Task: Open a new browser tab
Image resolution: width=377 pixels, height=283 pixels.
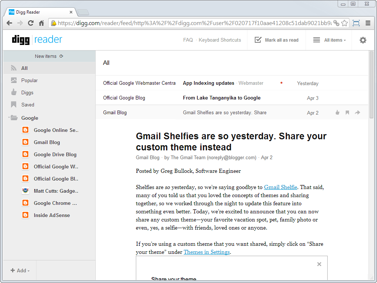Action: pyautogui.click(x=84, y=12)
